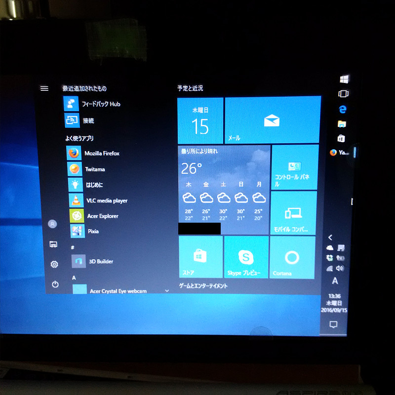395x395 pixels.
Task: Open the Connect (接続) app
Action: (x=79, y=120)
